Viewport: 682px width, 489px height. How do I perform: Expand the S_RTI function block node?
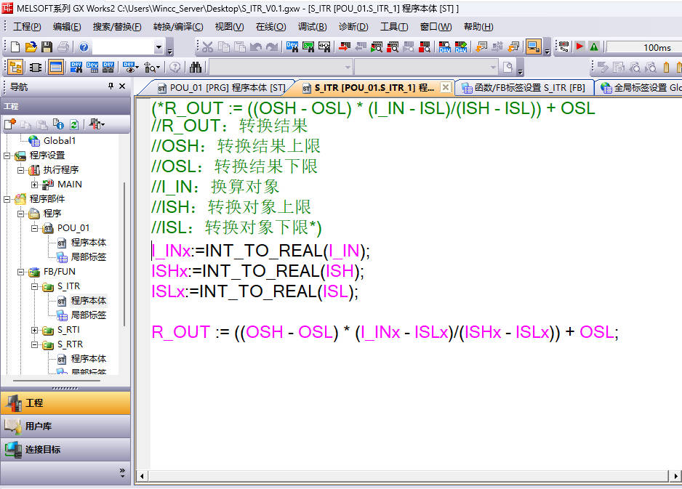[34, 330]
